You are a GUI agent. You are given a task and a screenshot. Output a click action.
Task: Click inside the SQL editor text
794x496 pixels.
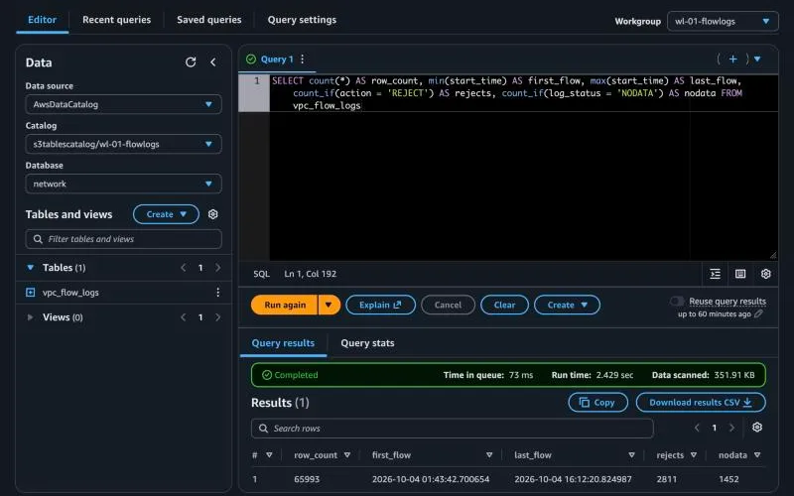click(506, 93)
